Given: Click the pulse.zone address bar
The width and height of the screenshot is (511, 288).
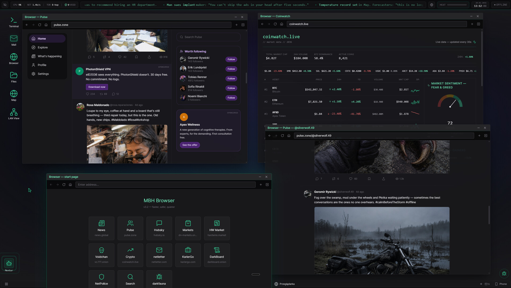Looking at the screenshot, I should click(x=141, y=25).
